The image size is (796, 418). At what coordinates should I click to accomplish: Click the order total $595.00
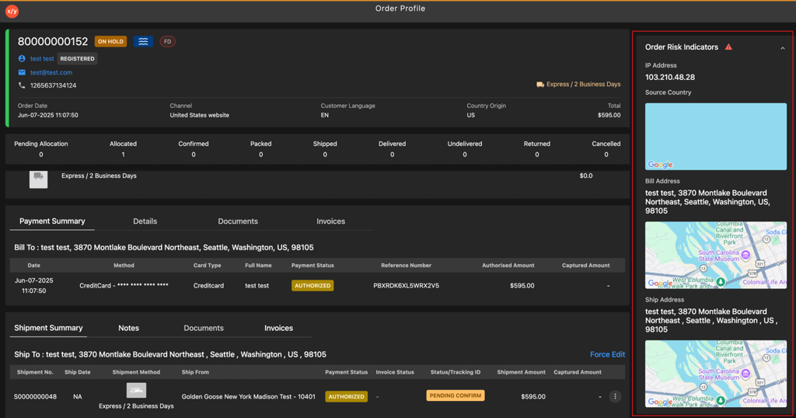point(609,115)
